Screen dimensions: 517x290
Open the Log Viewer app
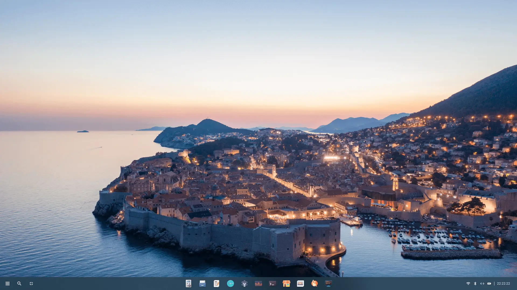(x=329, y=283)
